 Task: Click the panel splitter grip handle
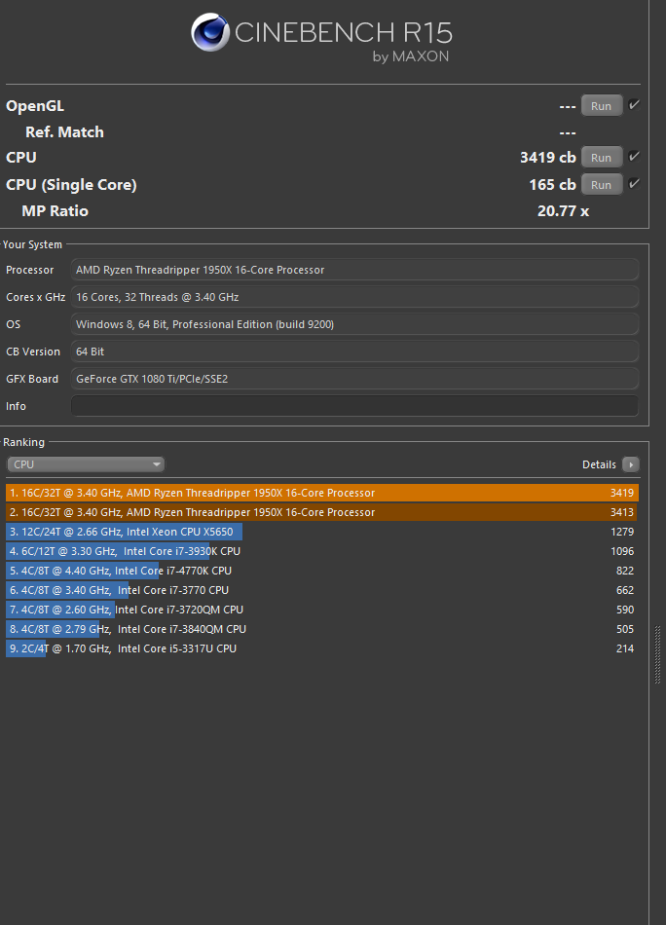tap(658, 655)
